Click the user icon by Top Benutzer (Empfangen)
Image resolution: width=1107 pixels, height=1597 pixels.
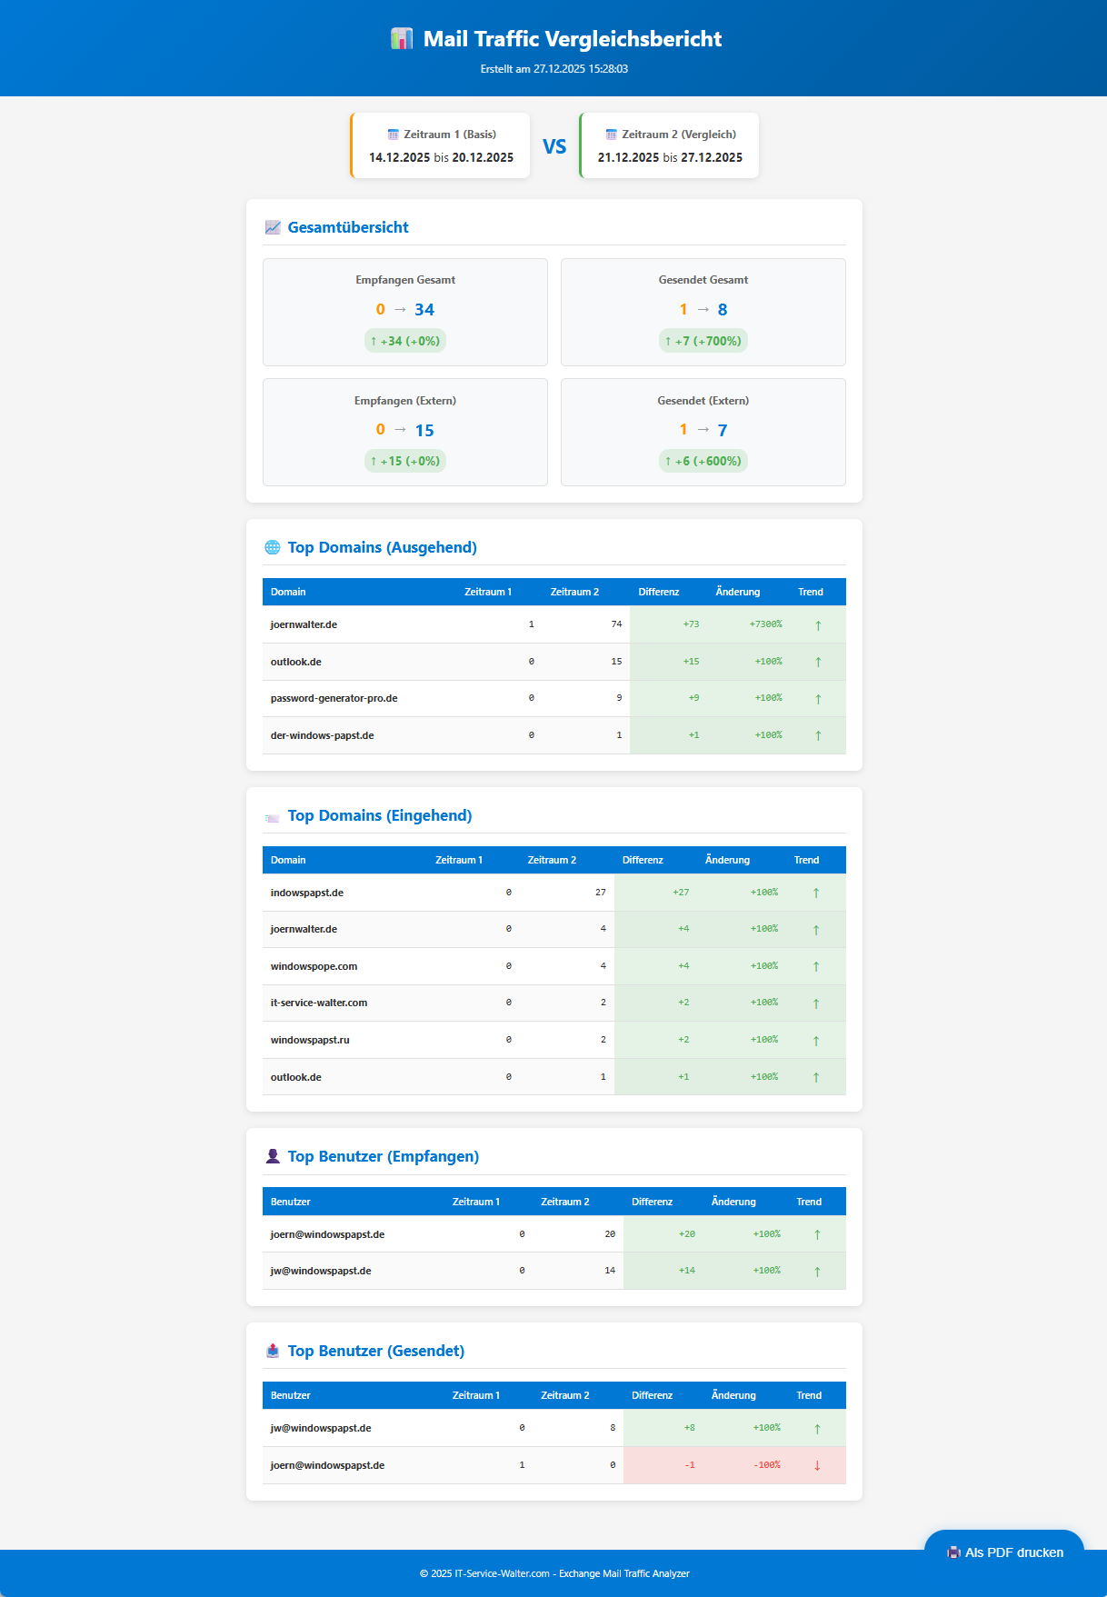click(273, 1156)
